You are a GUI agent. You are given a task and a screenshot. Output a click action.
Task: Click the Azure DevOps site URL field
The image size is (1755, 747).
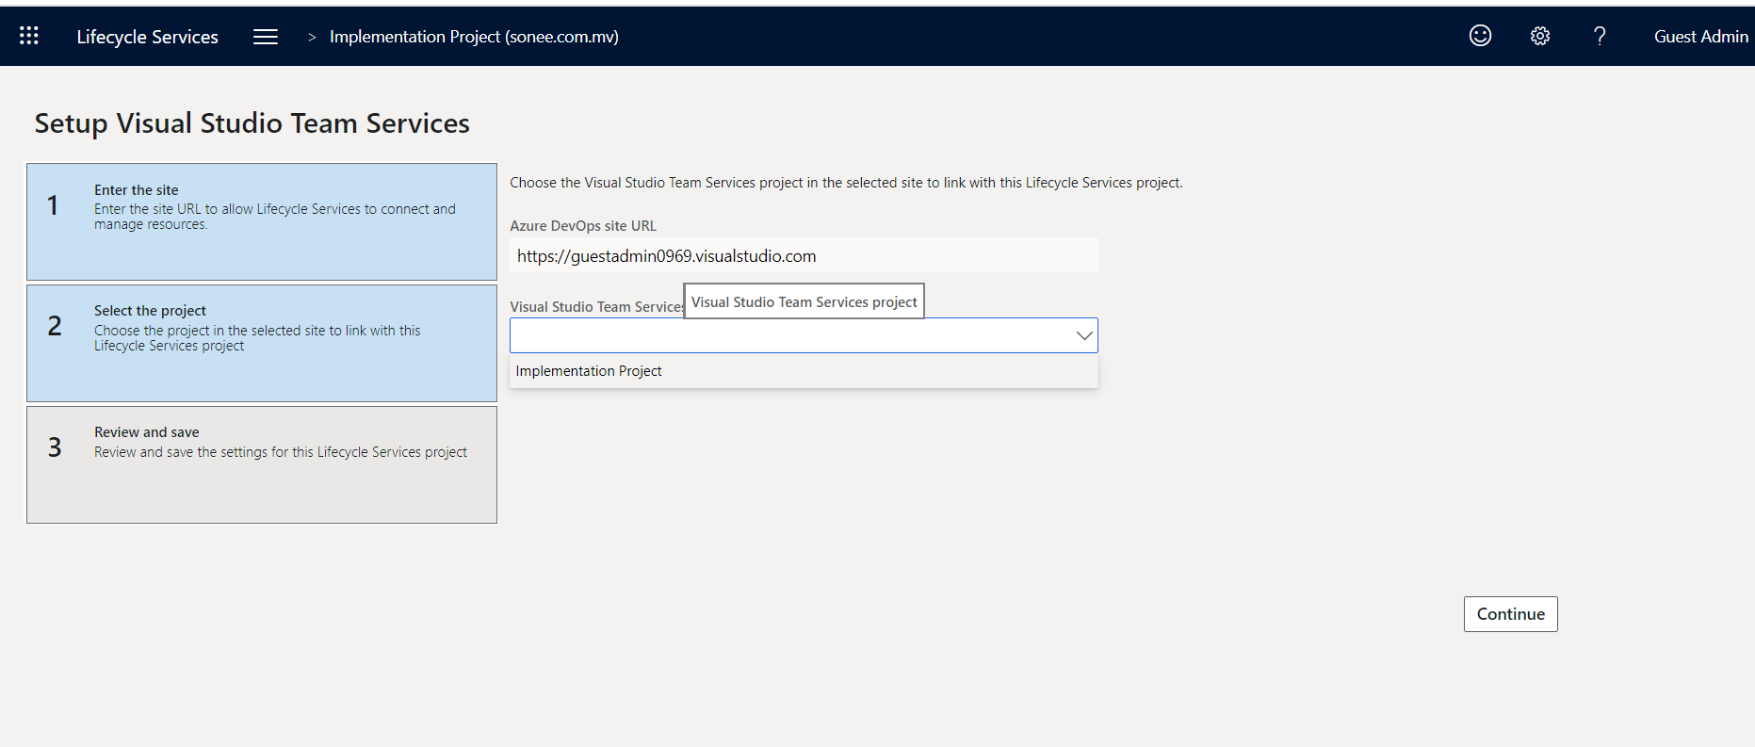coord(804,255)
